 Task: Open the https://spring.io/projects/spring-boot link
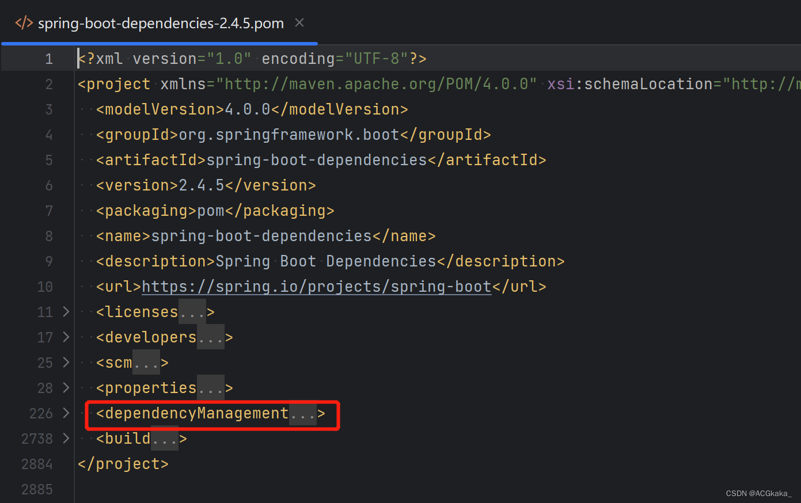(317, 287)
